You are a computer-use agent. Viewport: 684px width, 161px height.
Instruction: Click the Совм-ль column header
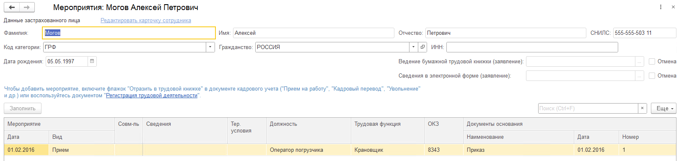pos(129,130)
